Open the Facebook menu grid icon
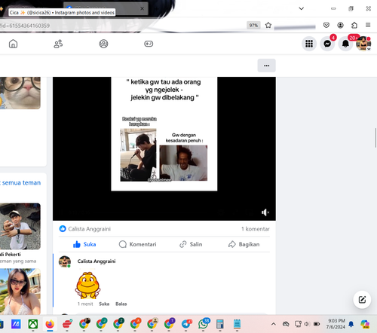377x333 pixels. [x=309, y=44]
